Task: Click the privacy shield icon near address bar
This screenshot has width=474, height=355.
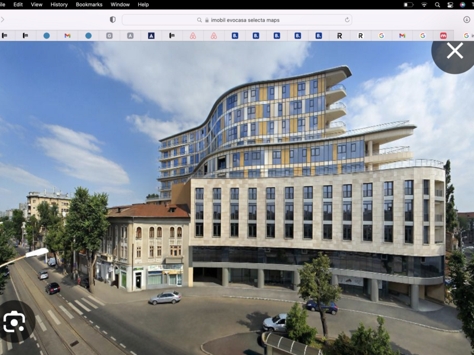Action: coord(113,20)
